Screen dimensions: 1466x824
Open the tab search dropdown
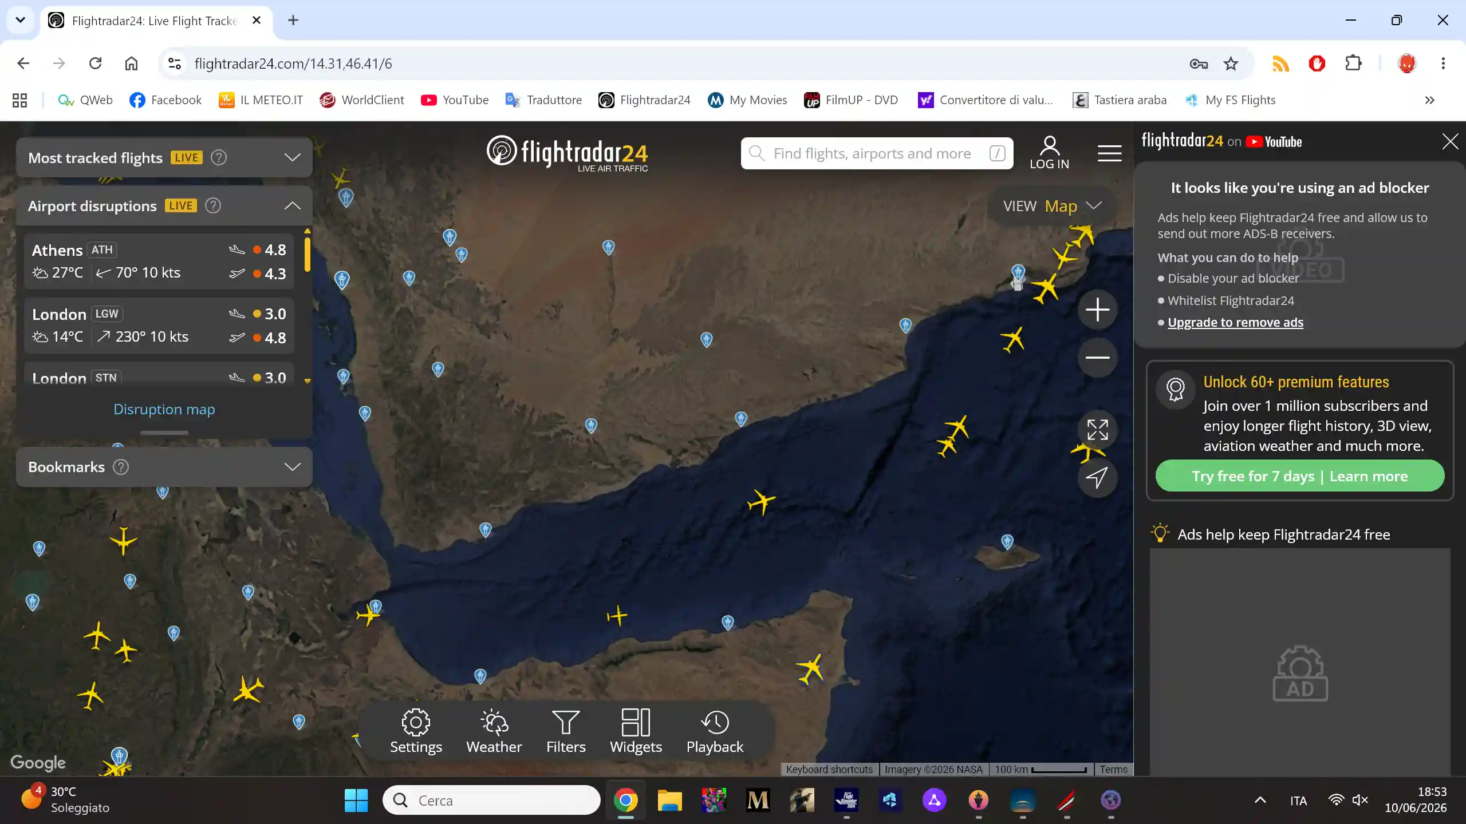pyautogui.click(x=21, y=20)
